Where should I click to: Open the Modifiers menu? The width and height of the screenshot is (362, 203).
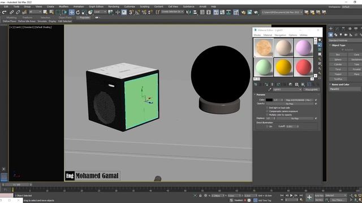point(64,7)
